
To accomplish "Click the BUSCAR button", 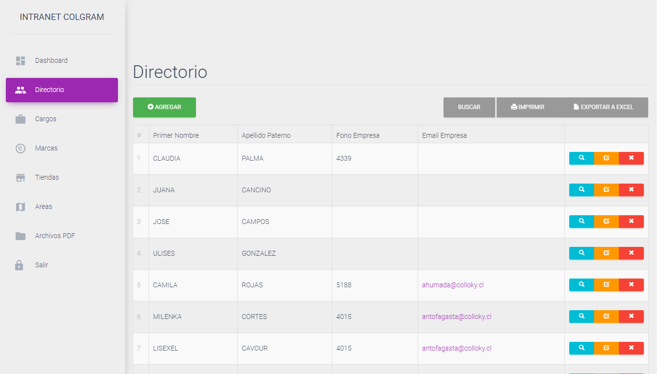I will [x=469, y=107].
